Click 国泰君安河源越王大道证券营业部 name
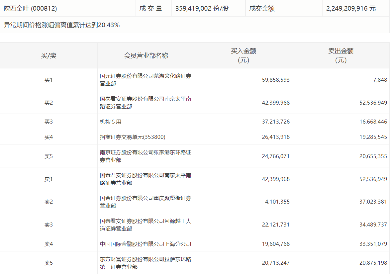 (x=146, y=225)
